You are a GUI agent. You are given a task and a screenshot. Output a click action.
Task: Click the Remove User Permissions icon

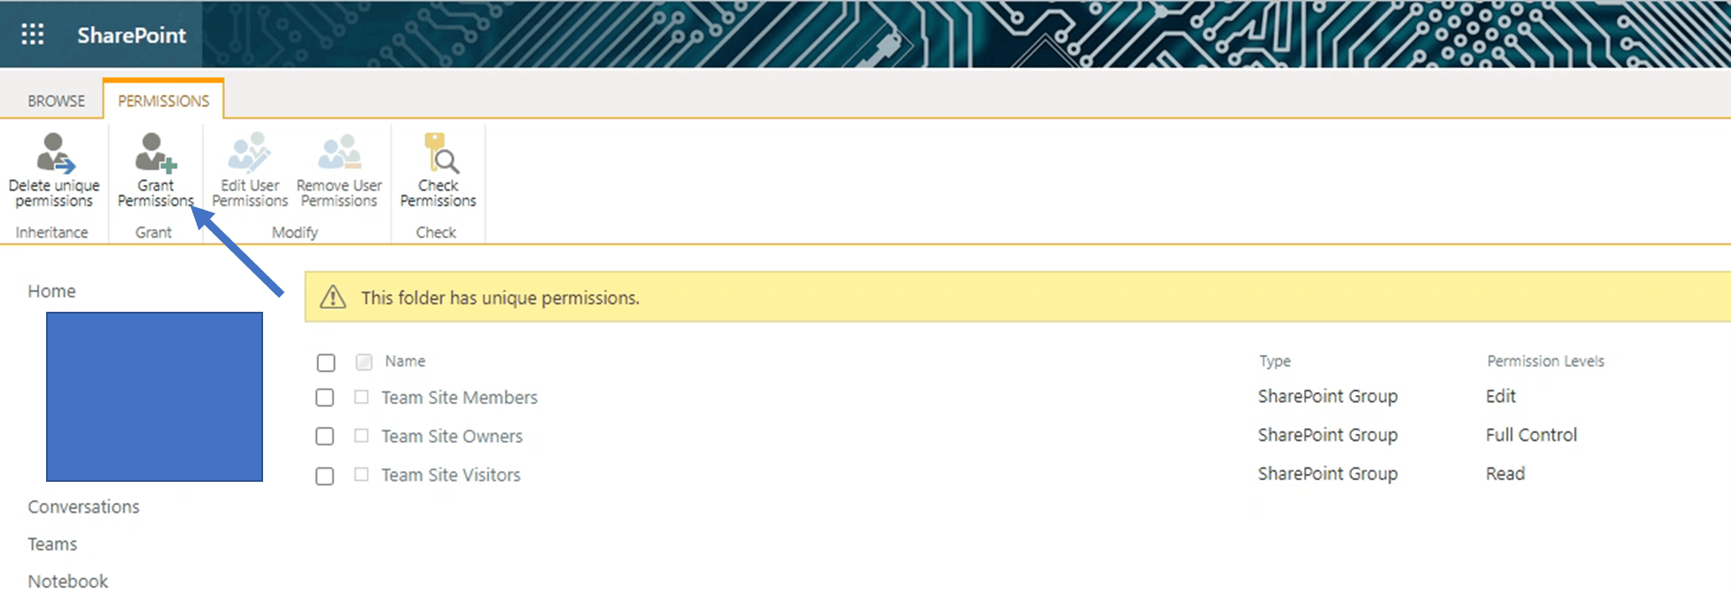tap(339, 153)
